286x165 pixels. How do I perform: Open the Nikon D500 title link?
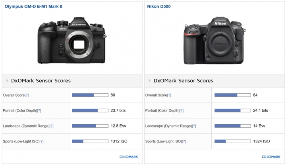pos(158,6)
